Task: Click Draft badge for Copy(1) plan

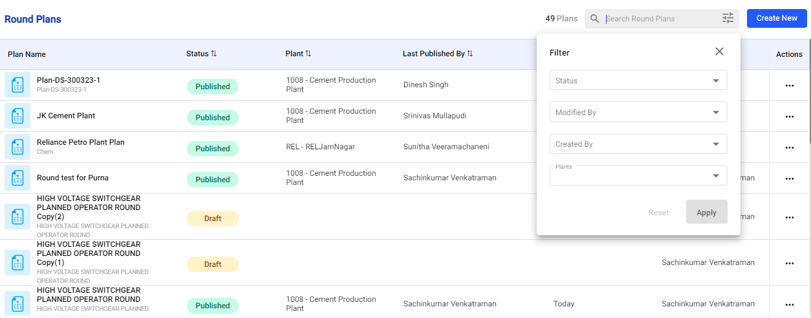Action: coord(213,264)
